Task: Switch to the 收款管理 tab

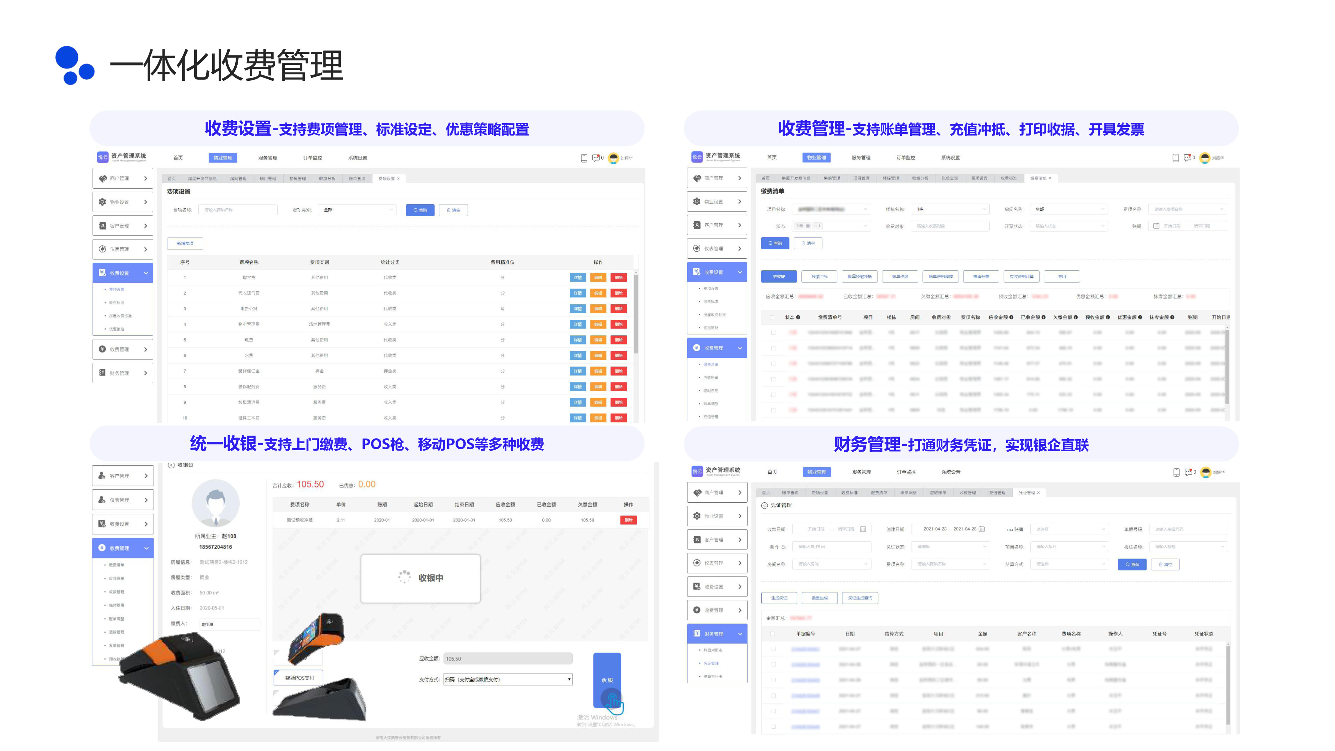Action: pyautogui.click(x=968, y=493)
